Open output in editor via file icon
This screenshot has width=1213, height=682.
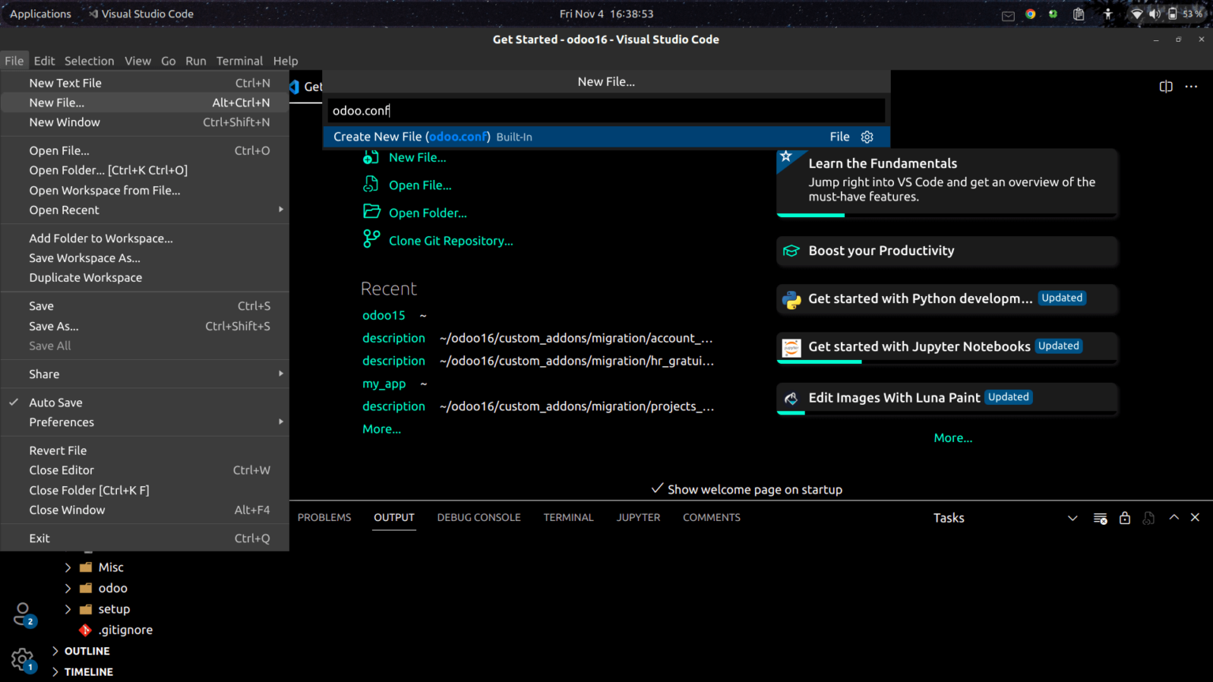(1148, 518)
